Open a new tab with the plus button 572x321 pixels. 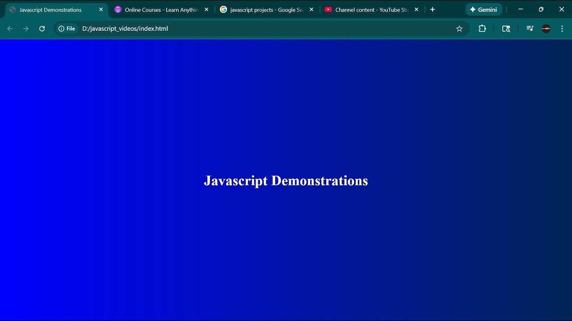[x=433, y=9]
